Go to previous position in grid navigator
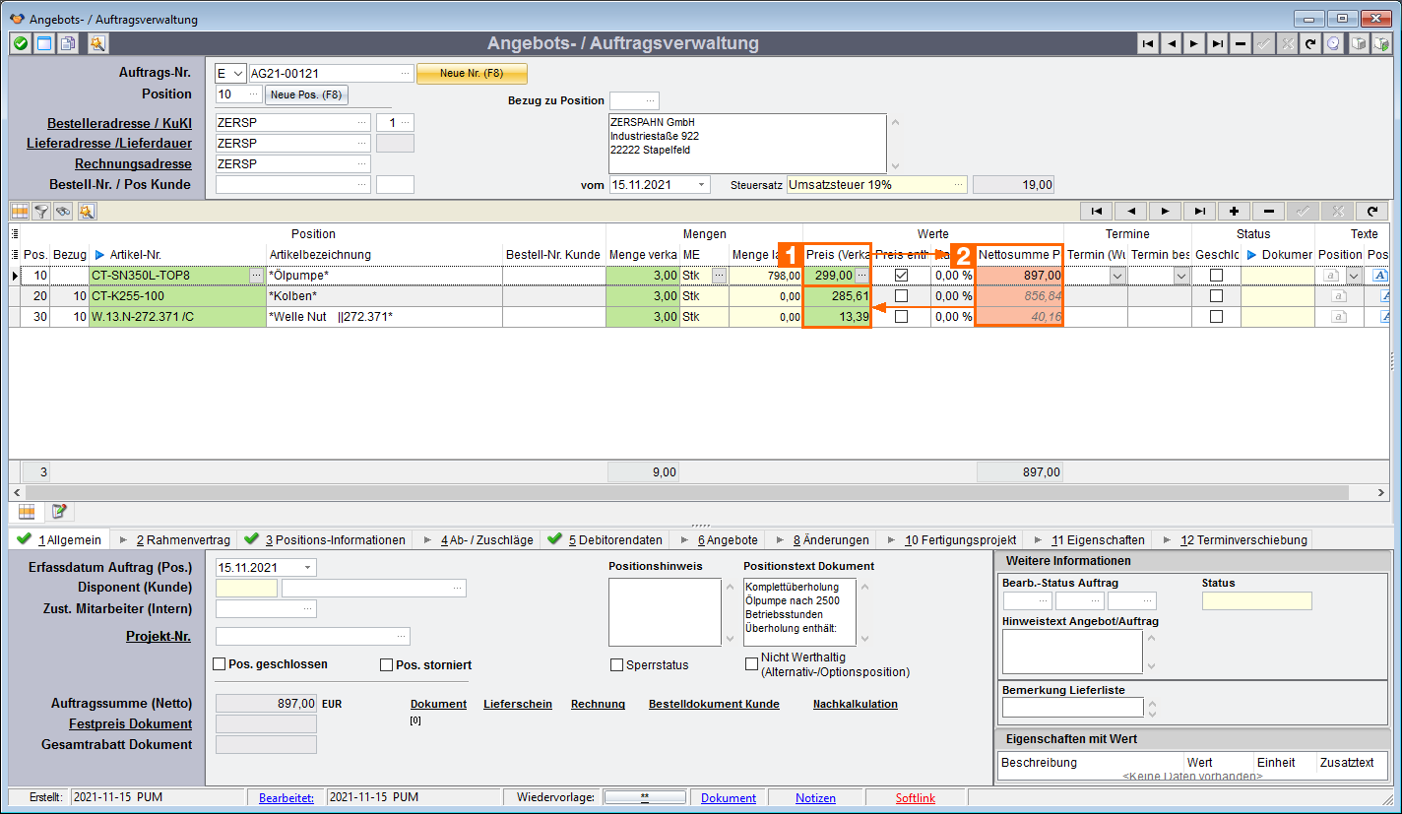Screen dimensions: 1402x814 pyautogui.click(x=1131, y=211)
